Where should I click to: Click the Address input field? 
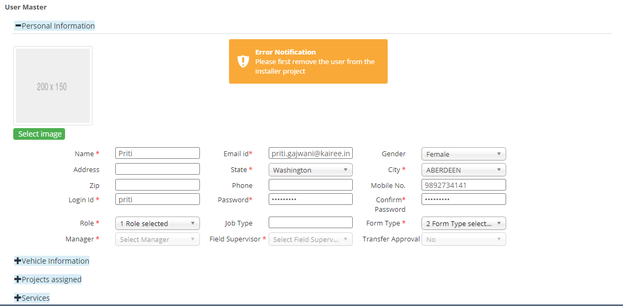point(158,169)
